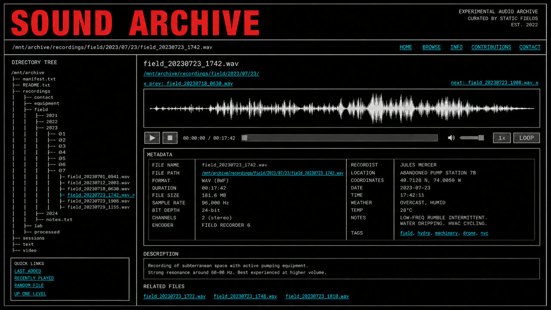The height and width of the screenshot is (310, 551).
Task: Open the BROWSE nav link
Action: pyautogui.click(x=432, y=47)
